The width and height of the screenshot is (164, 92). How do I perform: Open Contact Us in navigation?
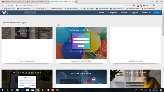point(146,13)
